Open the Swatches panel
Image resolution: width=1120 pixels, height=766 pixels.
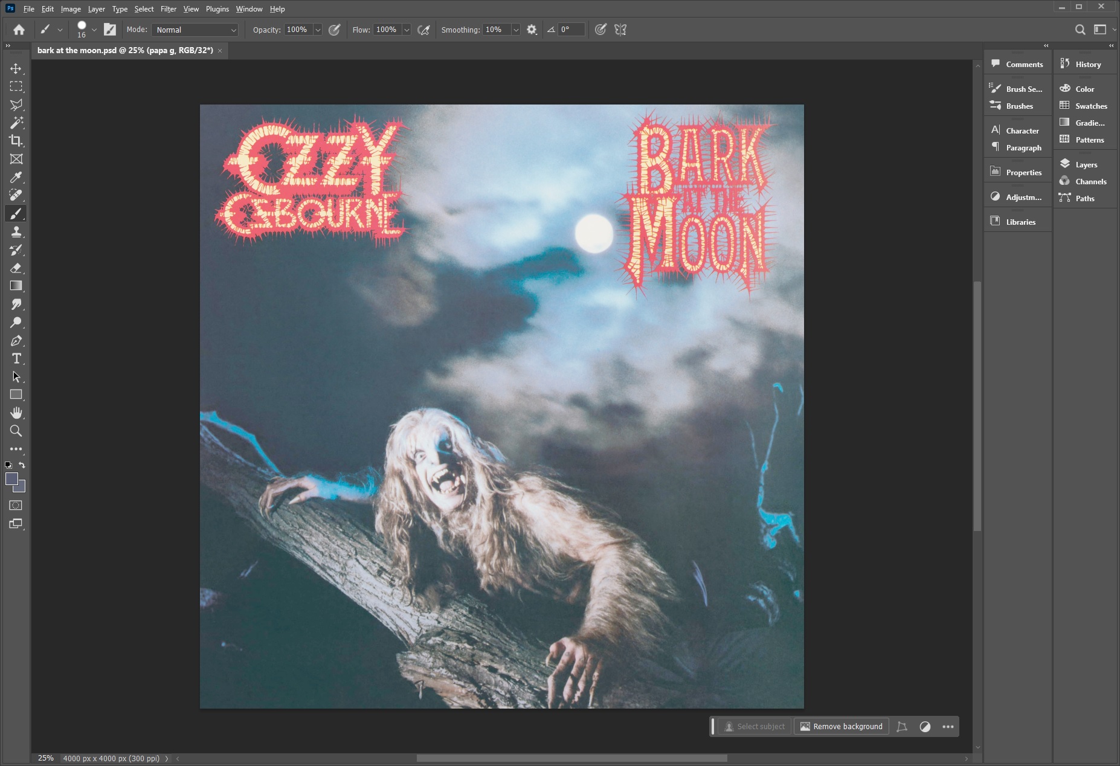(x=1086, y=106)
